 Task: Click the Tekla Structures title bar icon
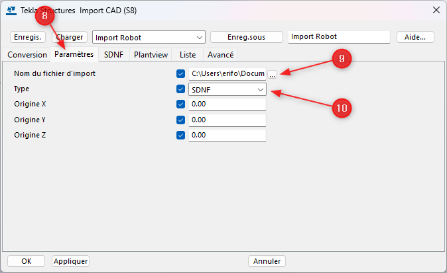point(11,9)
